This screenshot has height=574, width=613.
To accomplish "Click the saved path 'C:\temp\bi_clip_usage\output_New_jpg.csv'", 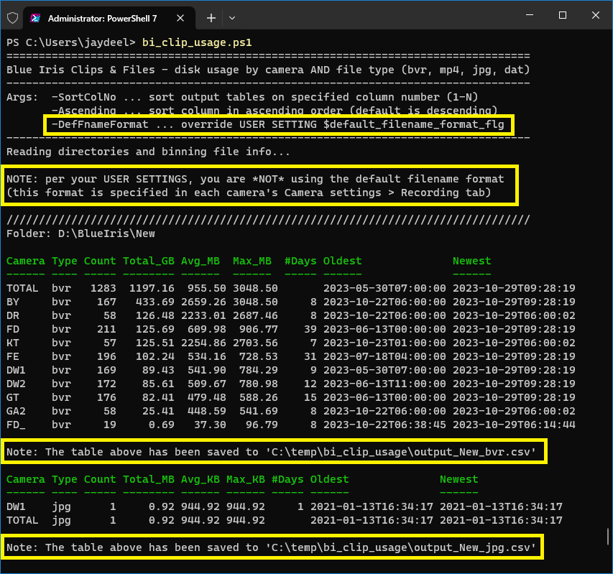I will tap(400, 547).
